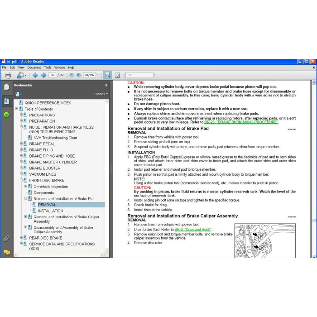The height and width of the screenshot is (317, 317).
Task: Collapse the Table of Contents node
Action: [17, 109]
